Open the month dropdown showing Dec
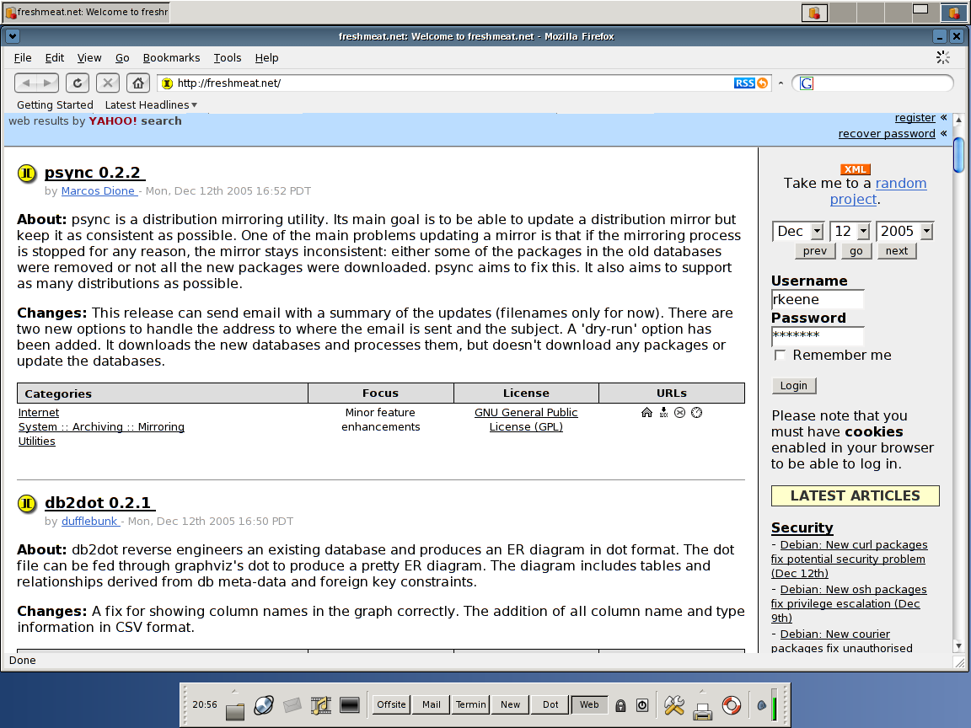 tap(798, 231)
